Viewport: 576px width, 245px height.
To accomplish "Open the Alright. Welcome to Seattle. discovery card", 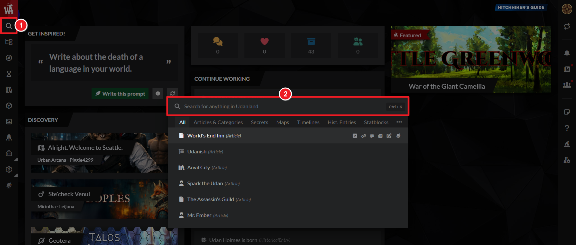I will point(100,152).
